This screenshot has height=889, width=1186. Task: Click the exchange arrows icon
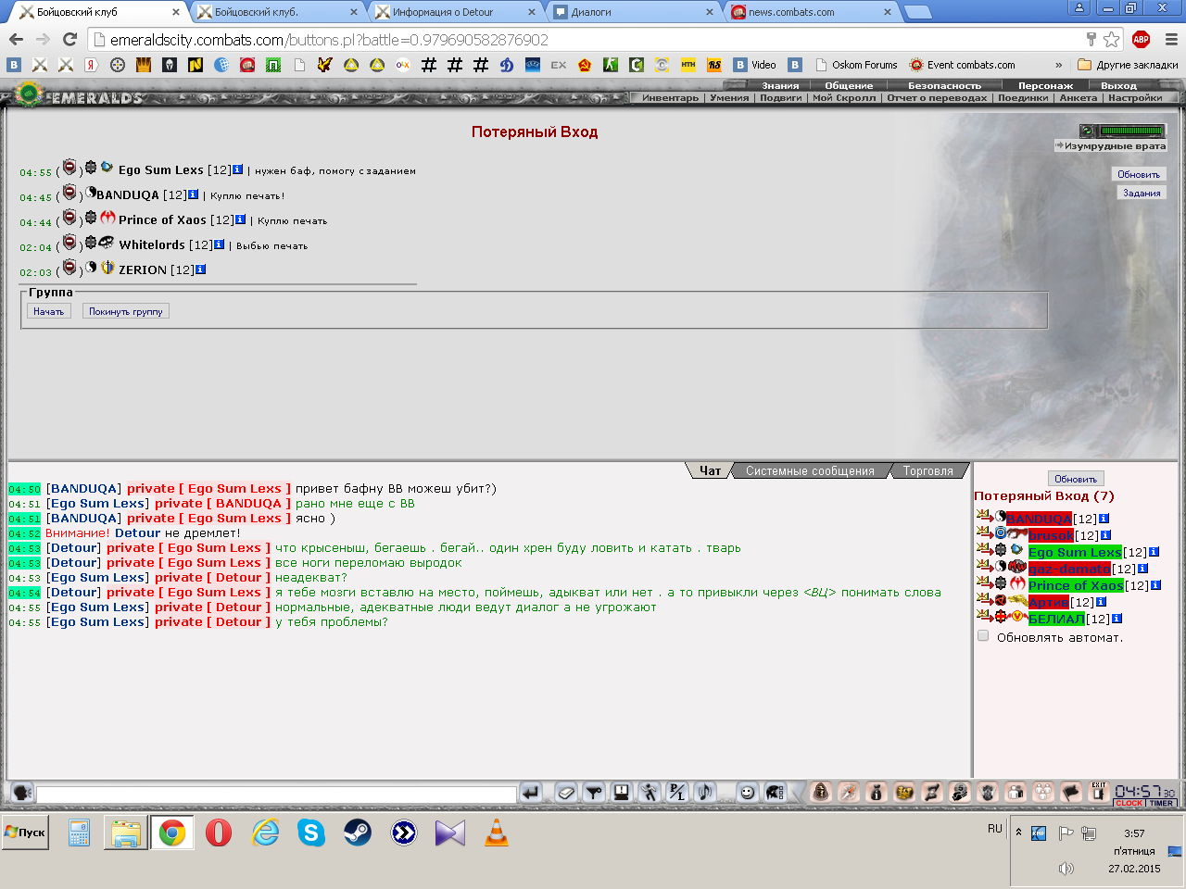(x=932, y=792)
